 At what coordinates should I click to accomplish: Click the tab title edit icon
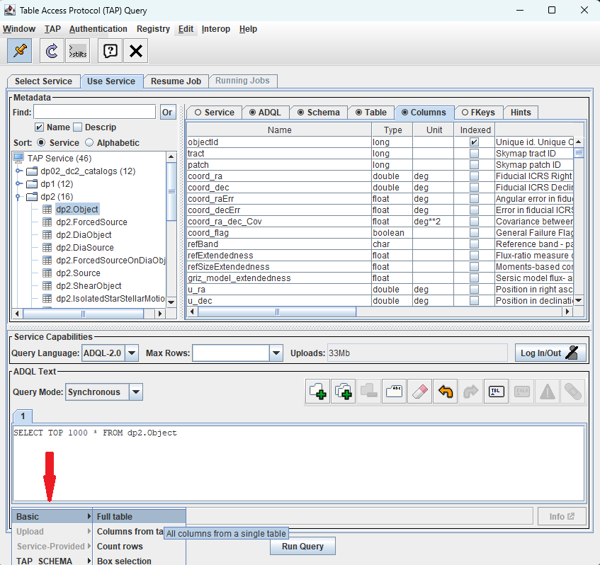pyautogui.click(x=394, y=392)
